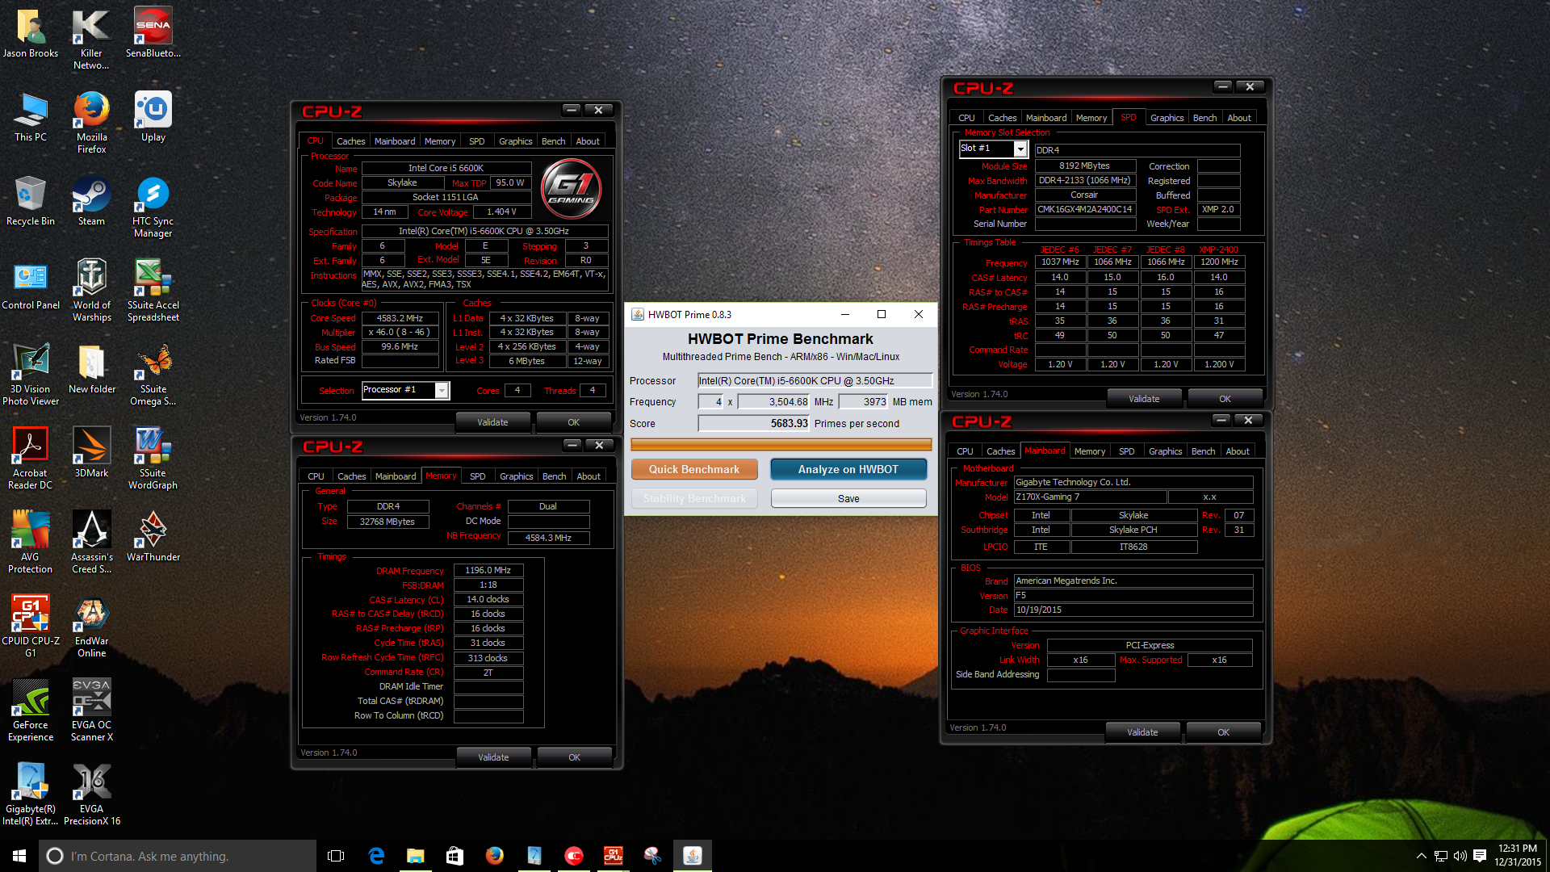
Task: Click OK in Mainboard window
Action: (1224, 732)
